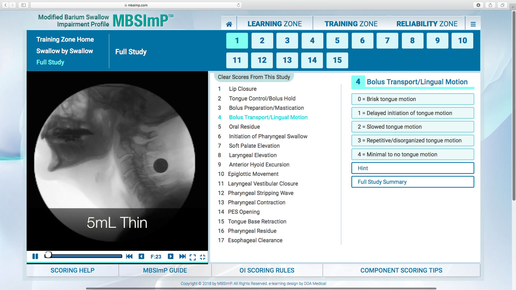Show all tabs in Safari

pyautogui.click(x=502, y=5)
